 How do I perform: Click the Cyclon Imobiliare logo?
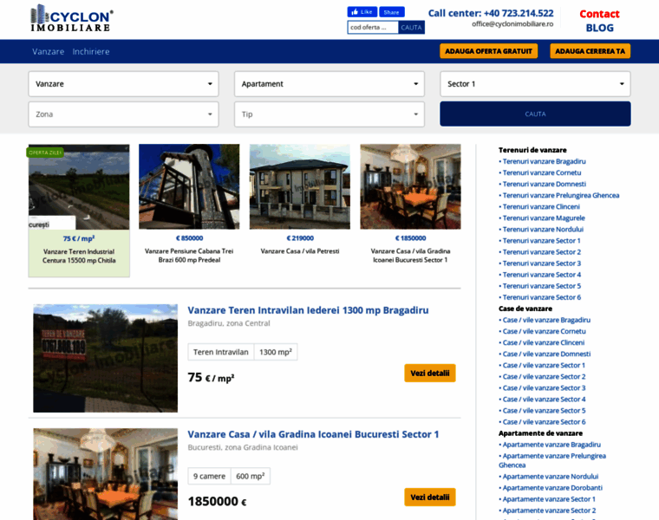72,18
